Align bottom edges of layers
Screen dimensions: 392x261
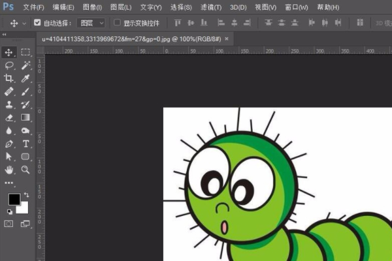(204, 23)
